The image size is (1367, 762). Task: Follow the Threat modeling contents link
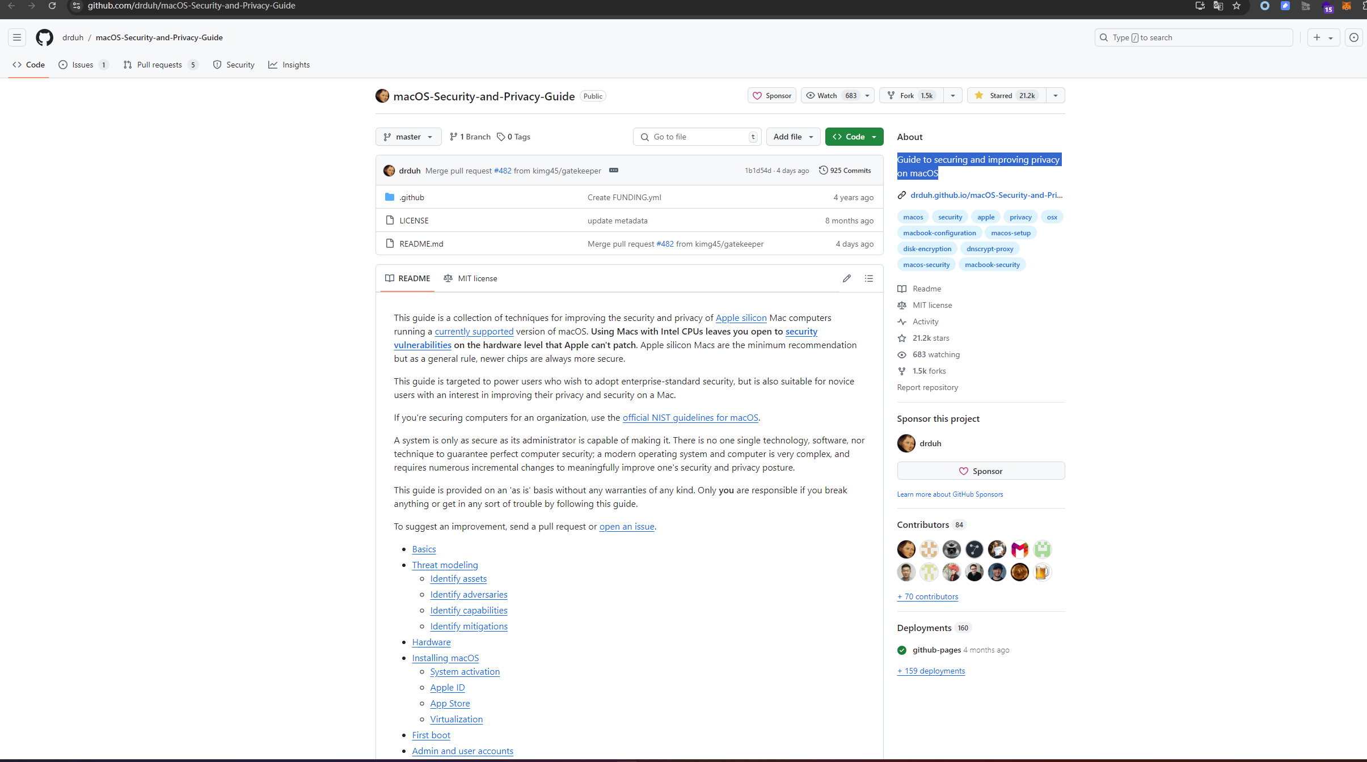tap(445, 565)
